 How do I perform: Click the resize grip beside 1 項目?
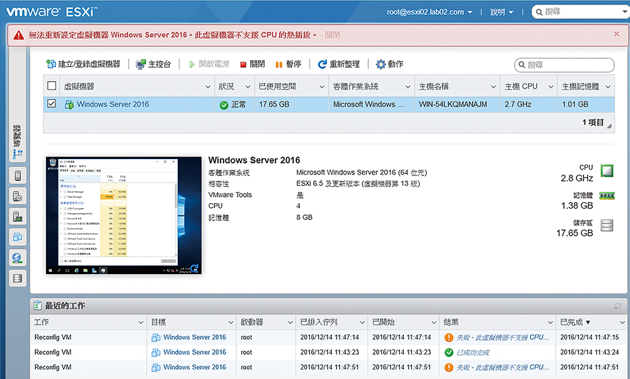(609, 126)
